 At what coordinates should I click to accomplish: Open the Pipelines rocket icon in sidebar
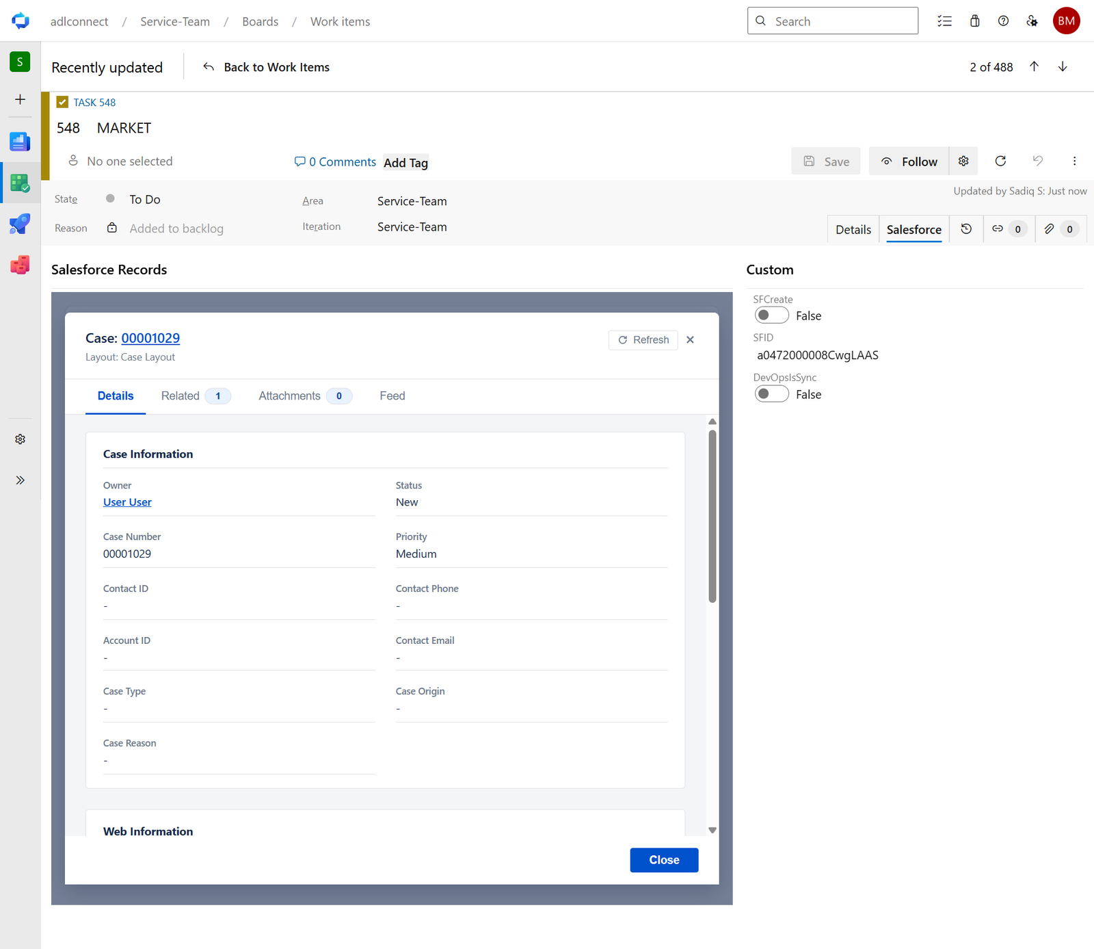20,224
